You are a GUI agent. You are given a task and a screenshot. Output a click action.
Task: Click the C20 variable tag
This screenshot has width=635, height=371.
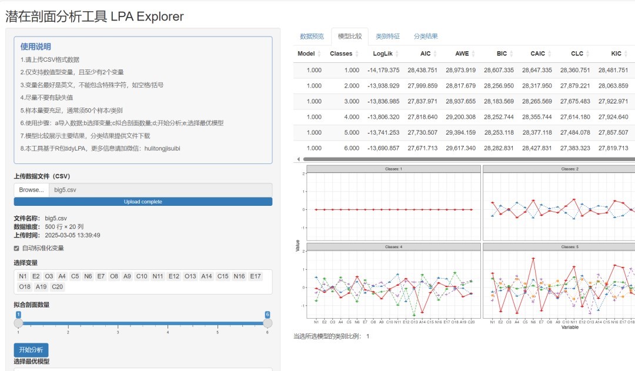(57, 287)
